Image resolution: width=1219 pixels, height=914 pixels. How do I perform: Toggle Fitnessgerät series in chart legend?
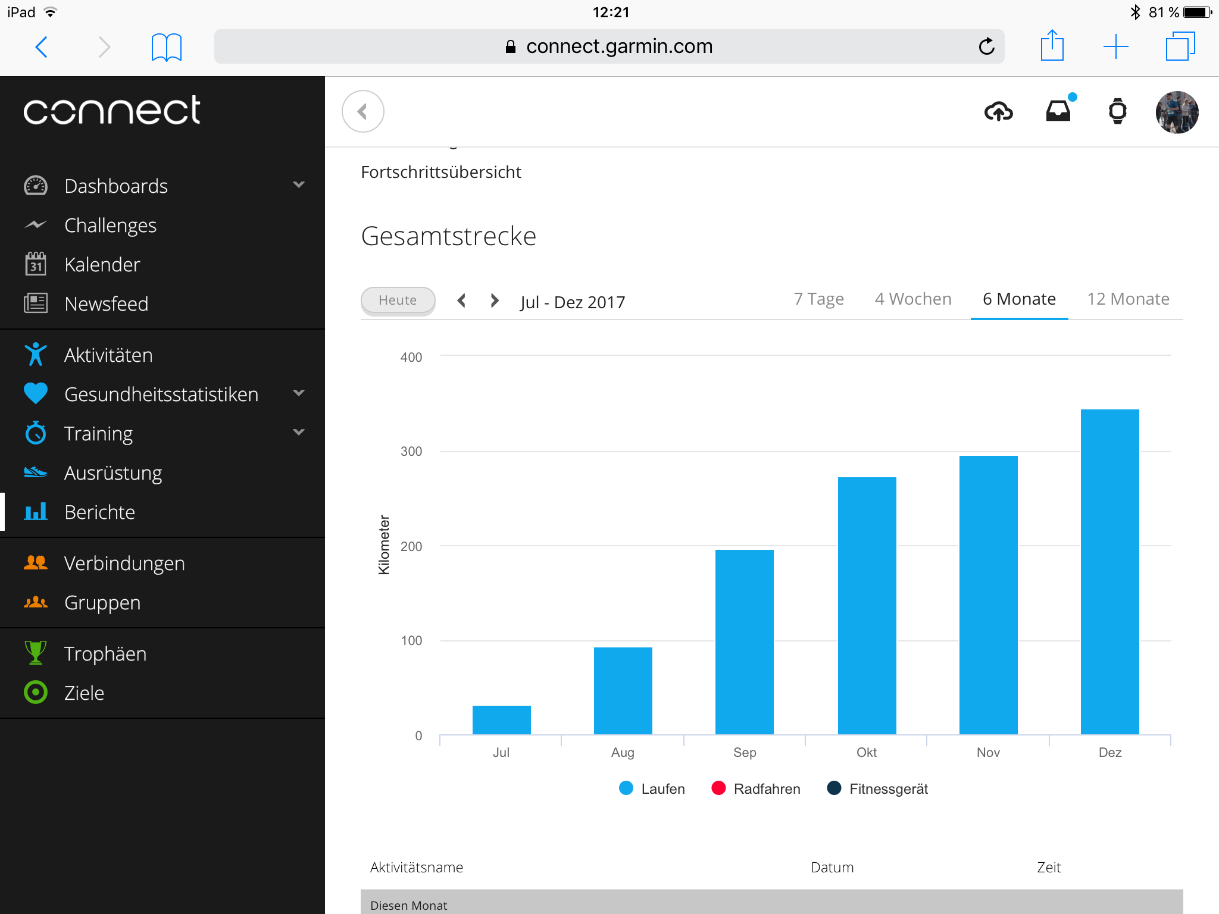click(878, 788)
